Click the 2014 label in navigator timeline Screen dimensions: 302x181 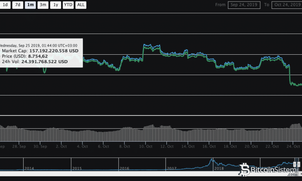[x=29, y=168]
